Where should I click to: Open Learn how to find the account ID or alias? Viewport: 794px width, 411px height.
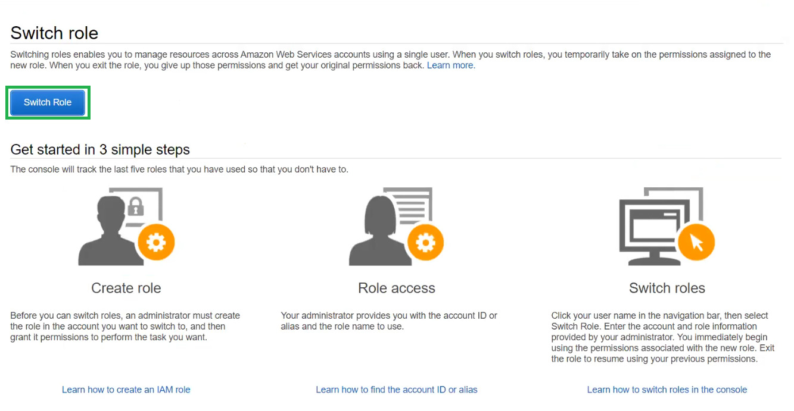397,390
